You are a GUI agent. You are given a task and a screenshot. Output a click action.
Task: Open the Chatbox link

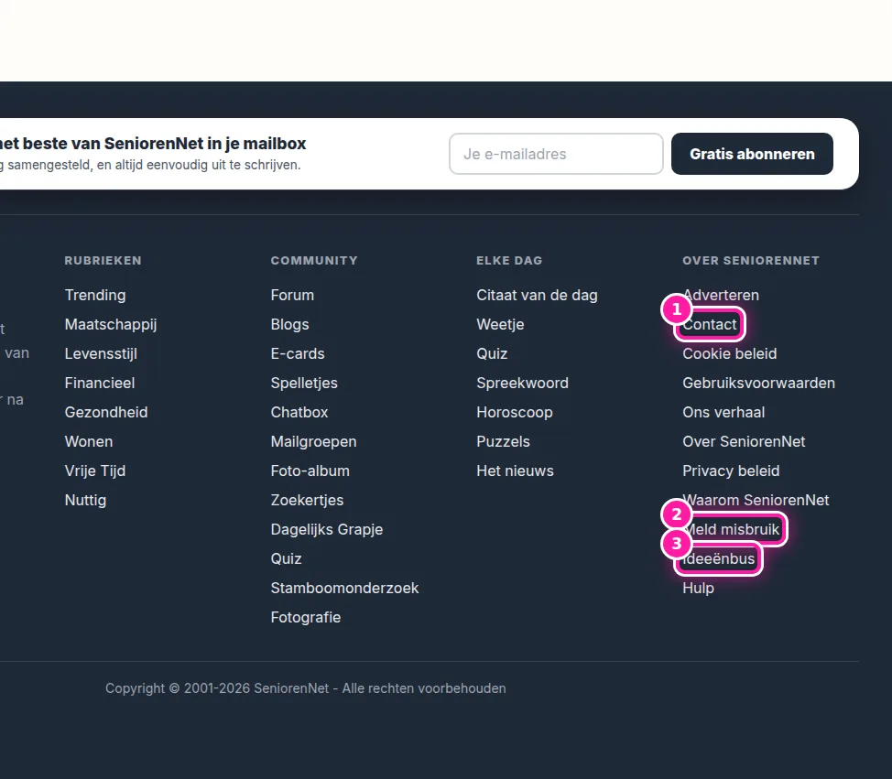click(299, 412)
